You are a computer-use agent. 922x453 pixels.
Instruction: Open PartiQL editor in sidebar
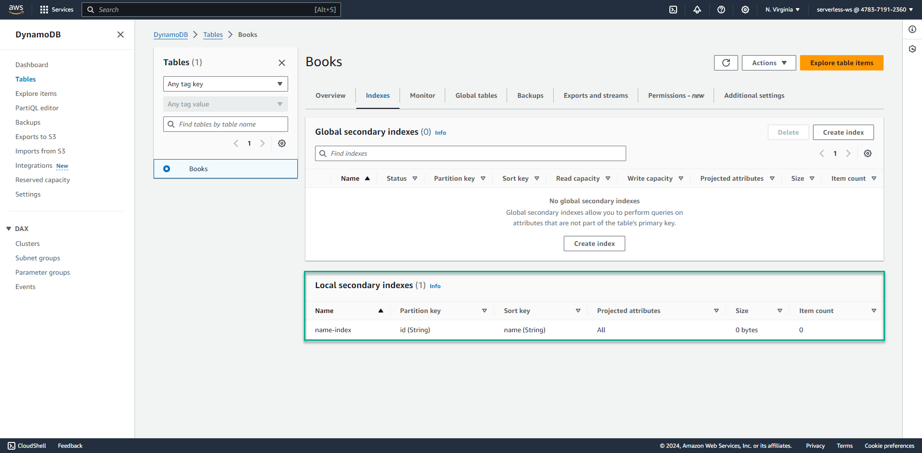[37, 108]
